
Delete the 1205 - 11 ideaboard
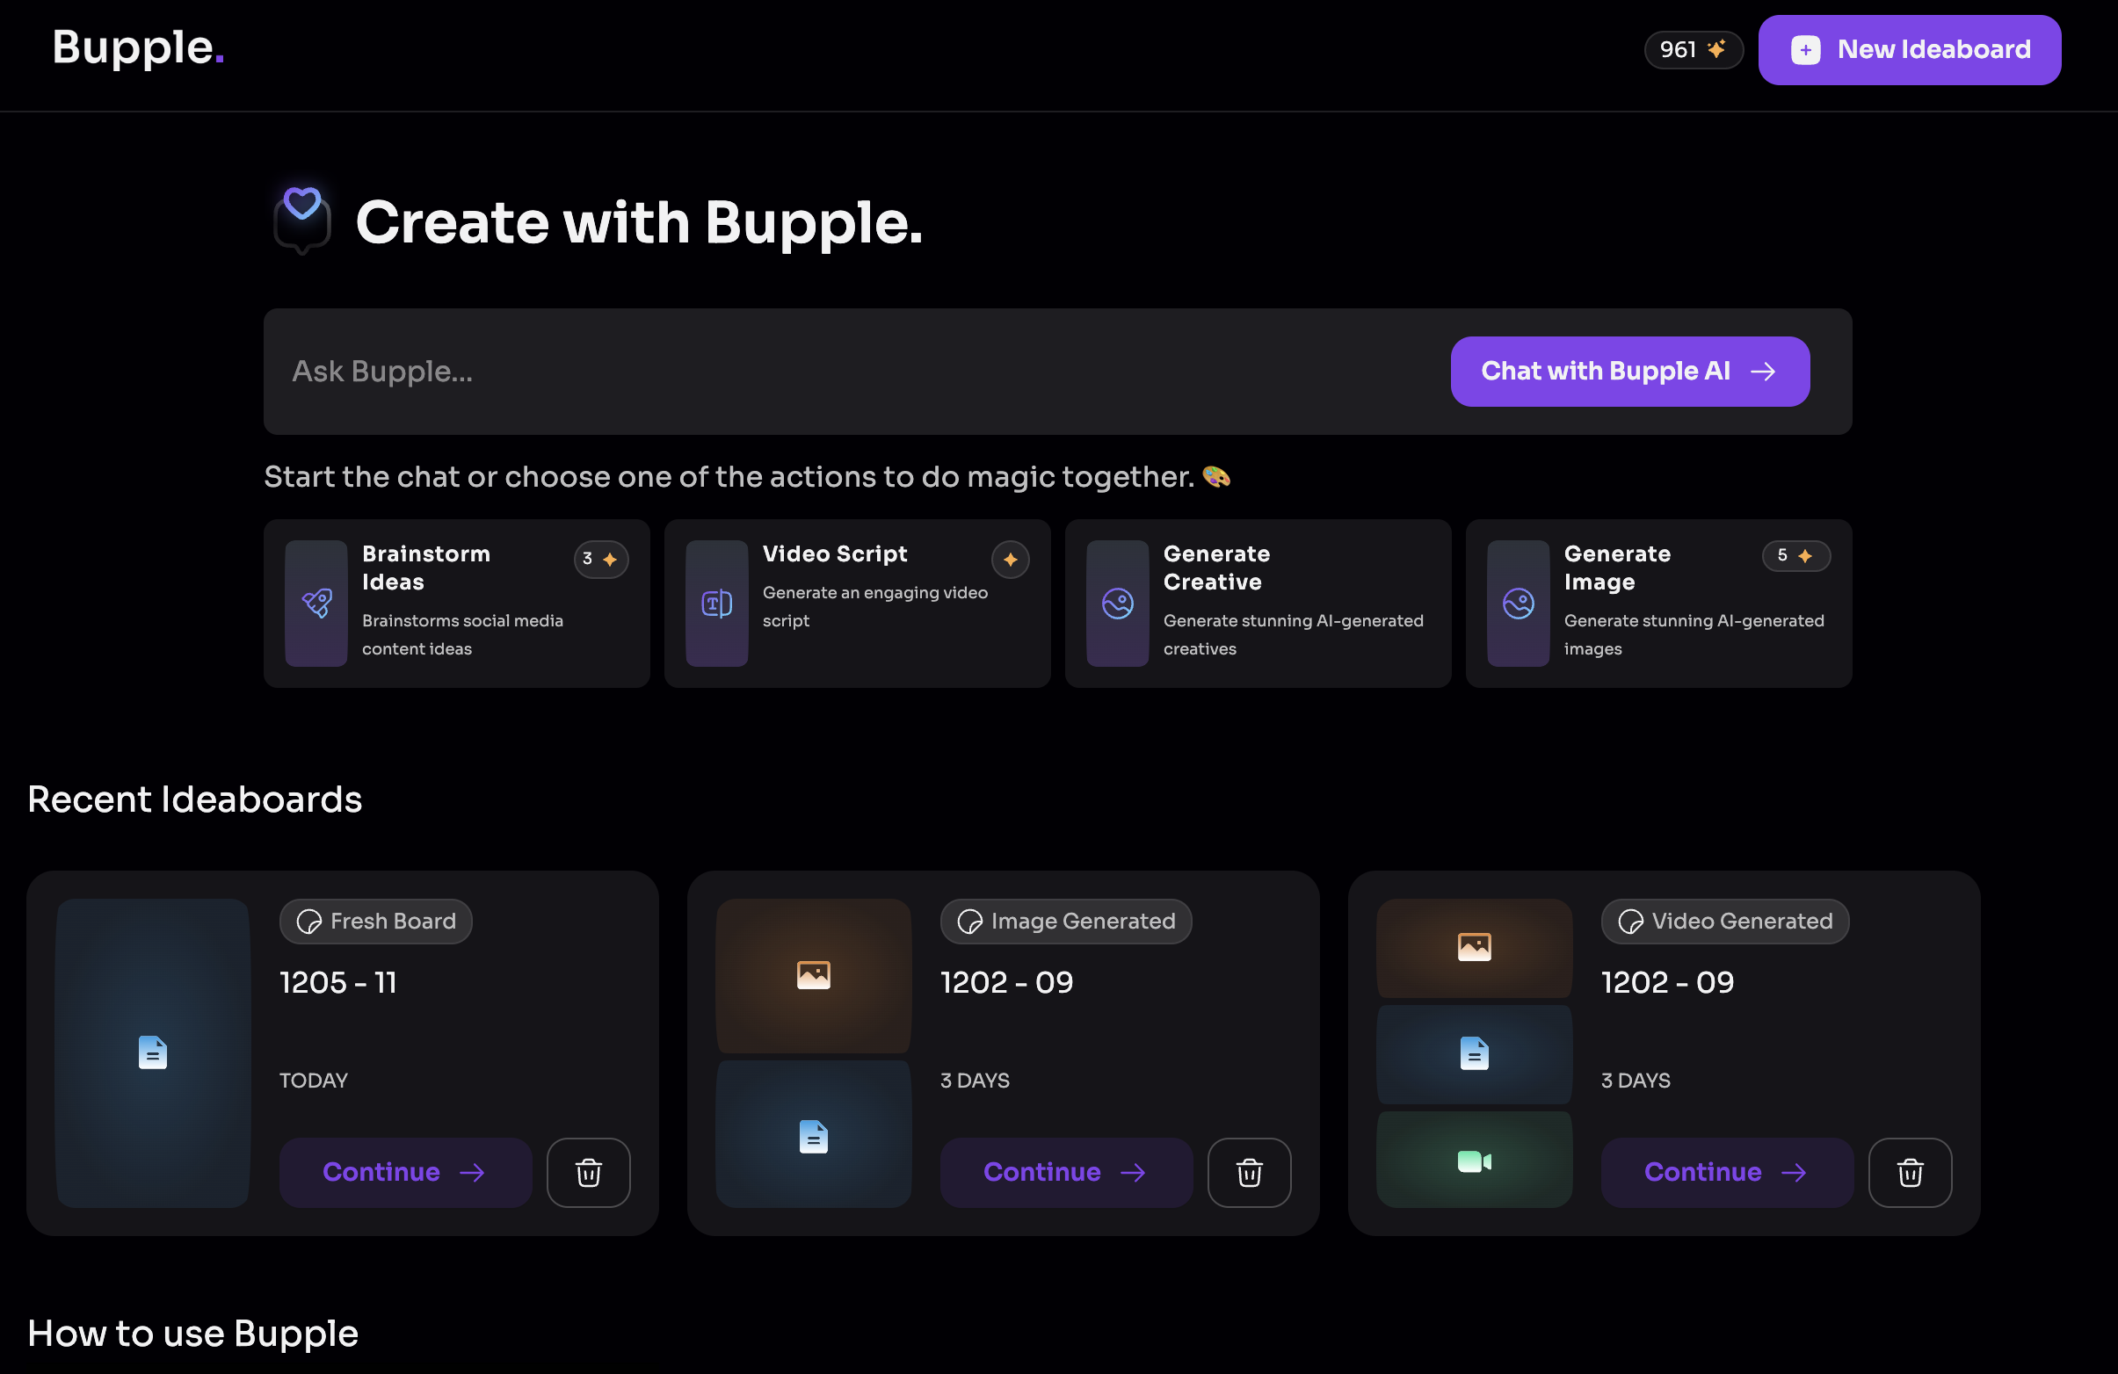pos(588,1172)
